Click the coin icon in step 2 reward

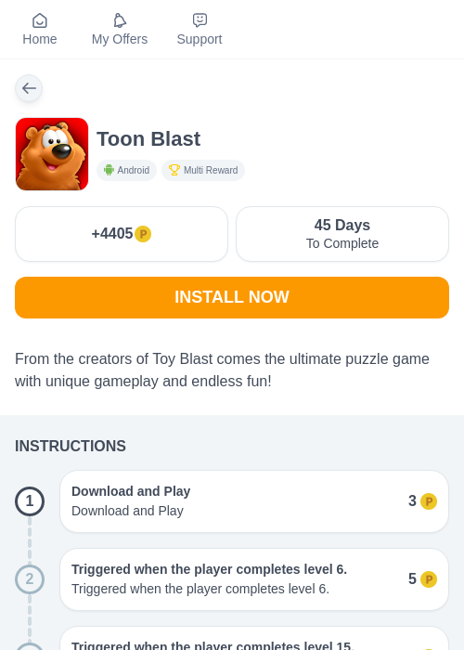point(429,579)
